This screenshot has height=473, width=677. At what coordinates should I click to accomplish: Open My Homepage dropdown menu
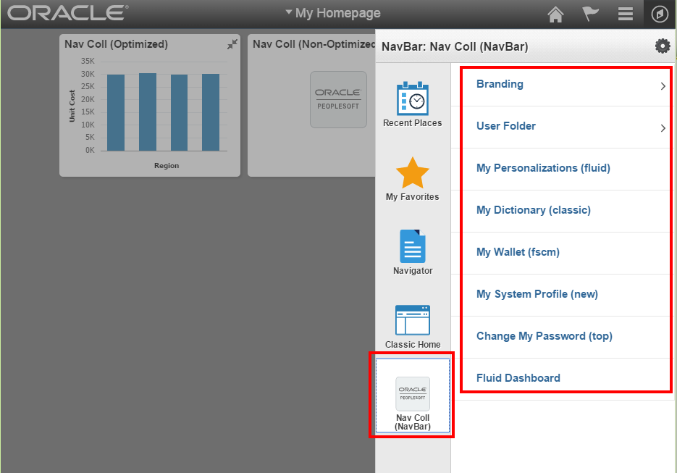click(x=333, y=13)
